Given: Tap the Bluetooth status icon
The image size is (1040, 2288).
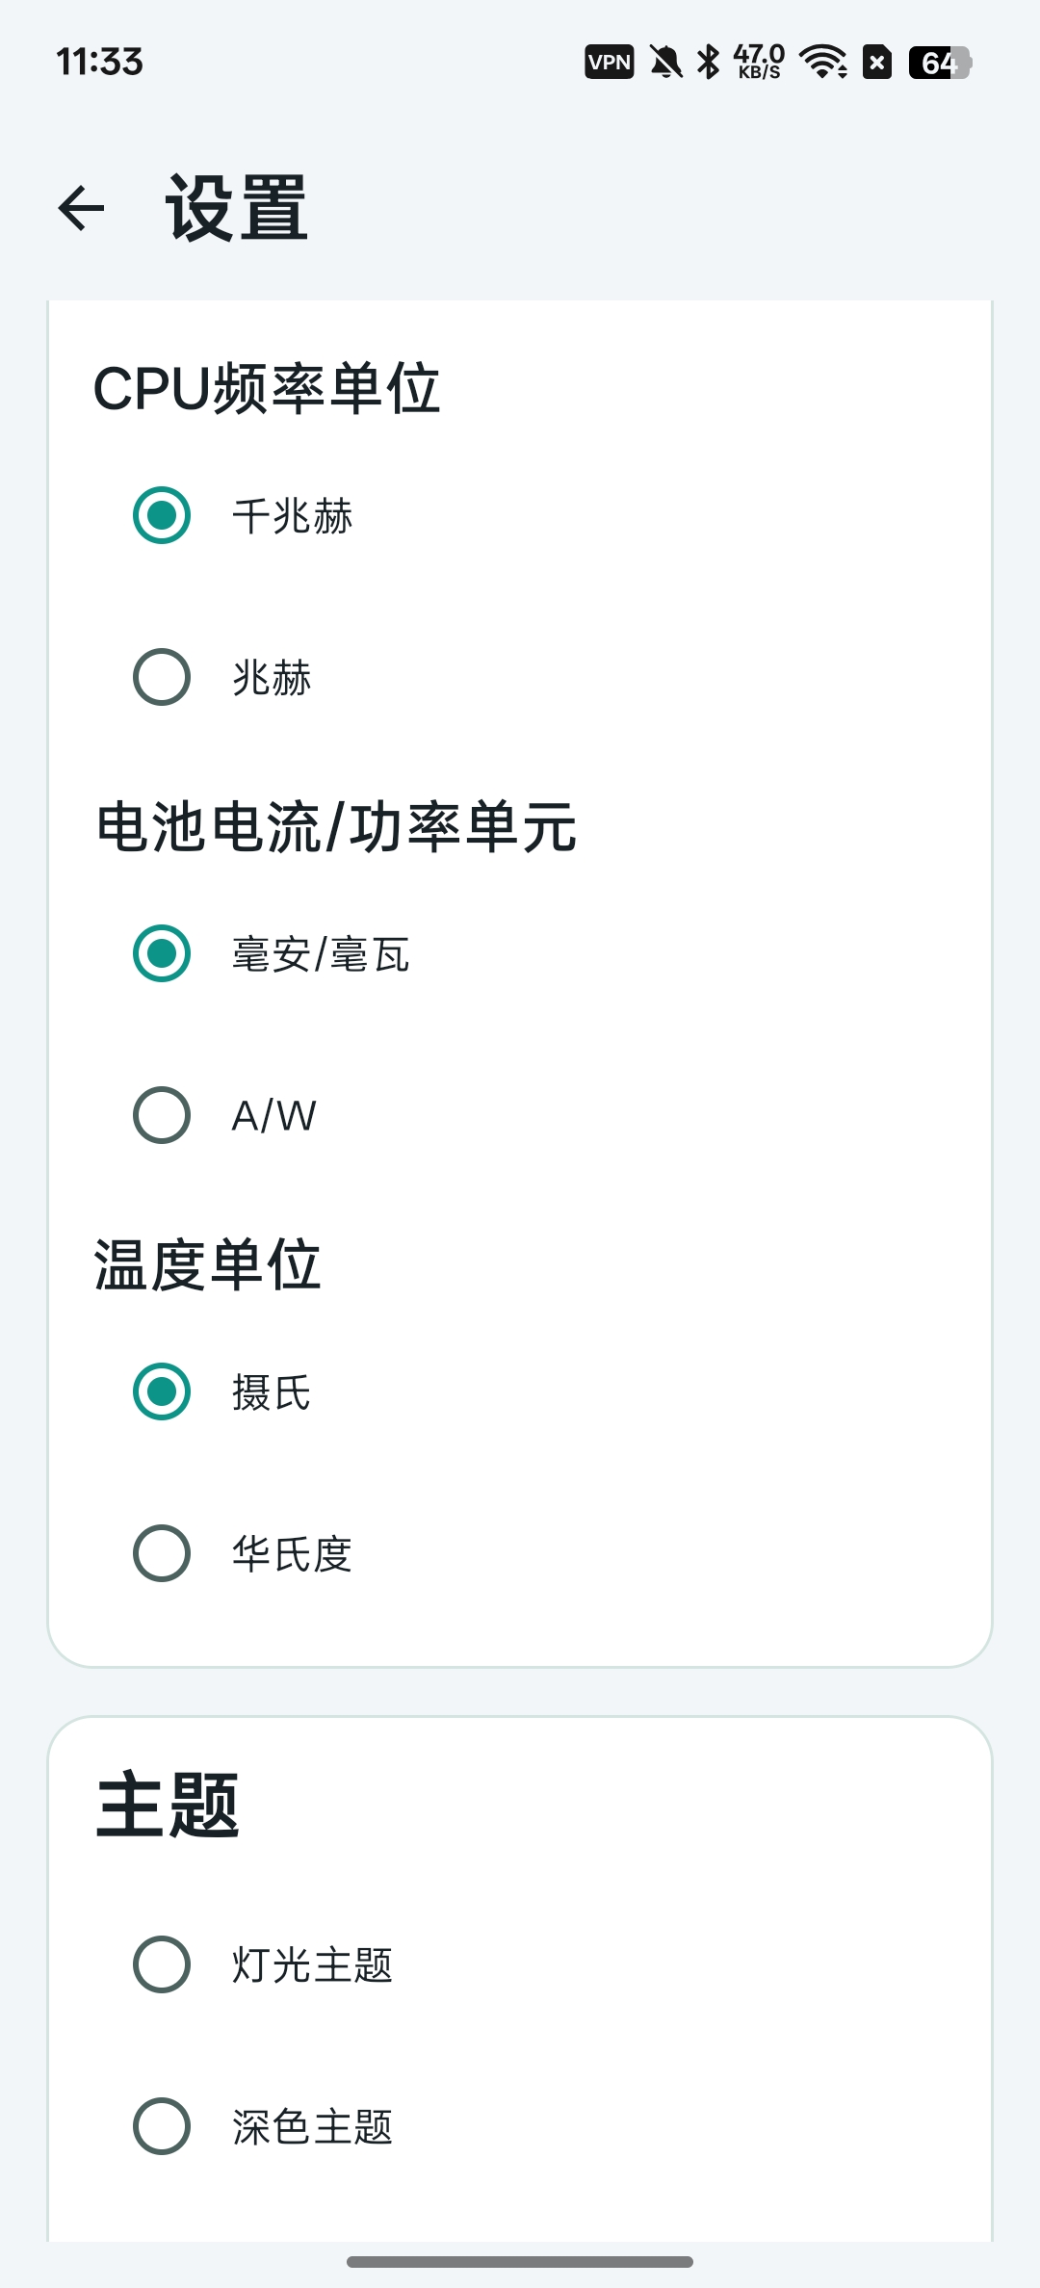Looking at the screenshot, I should coord(709,63).
